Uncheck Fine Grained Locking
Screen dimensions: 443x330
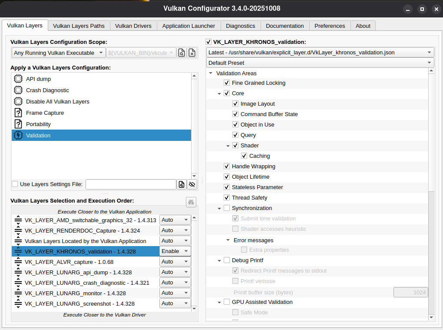tap(227, 83)
